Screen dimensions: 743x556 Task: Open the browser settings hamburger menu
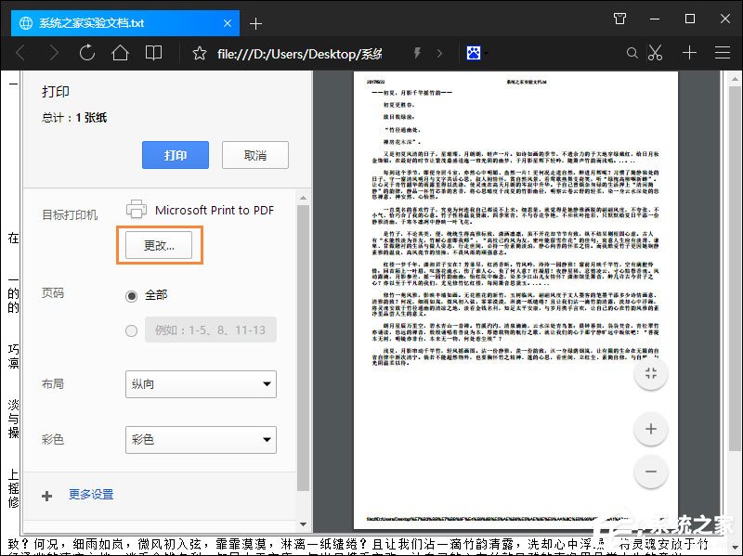[722, 53]
